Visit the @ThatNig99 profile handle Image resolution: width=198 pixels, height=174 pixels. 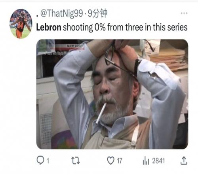tap(61, 13)
